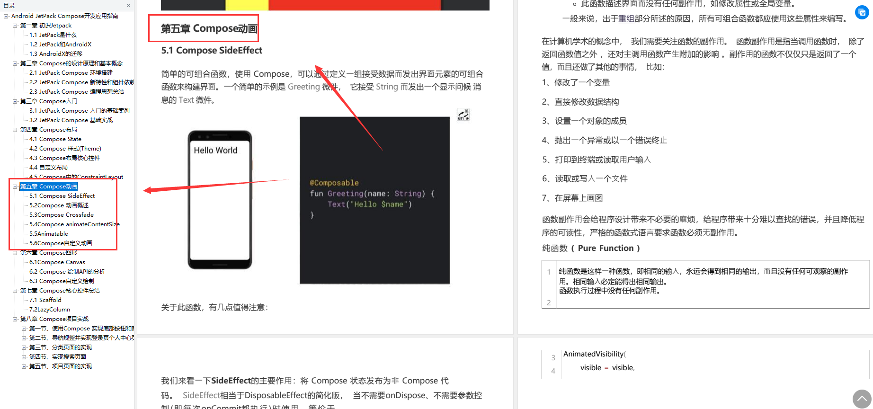Expand 第五节、项目页面的实现 node

(24, 366)
